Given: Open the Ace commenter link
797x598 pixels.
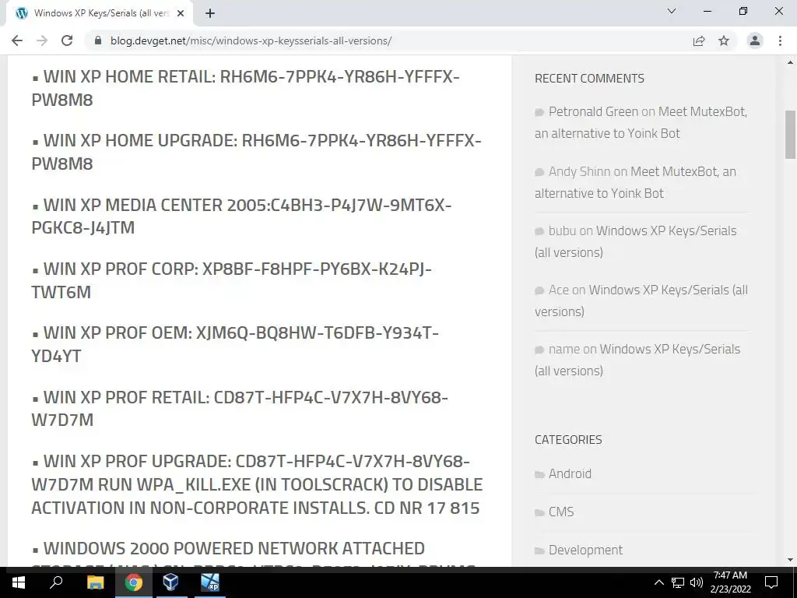Looking at the screenshot, I should (559, 290).
